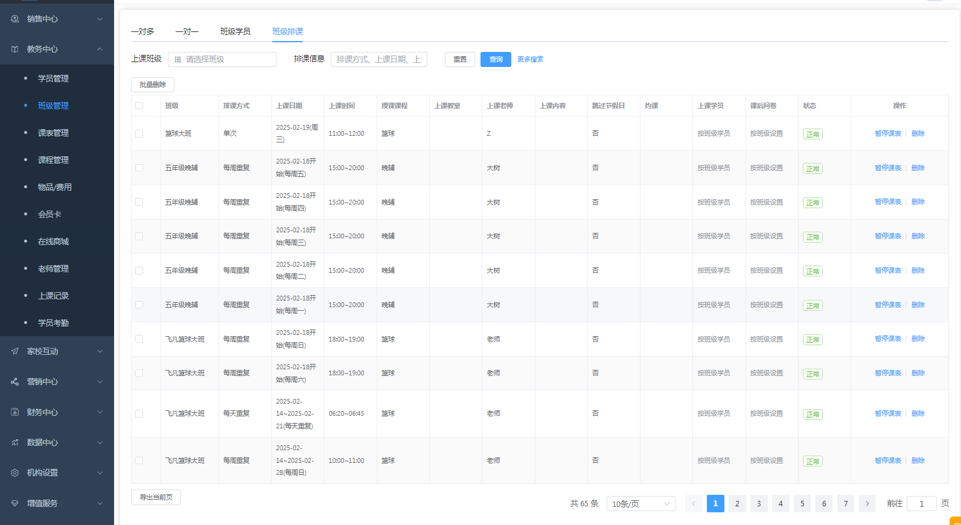
Task: Click the 增值服务 diamond icon
Action: tap(15, 503)
